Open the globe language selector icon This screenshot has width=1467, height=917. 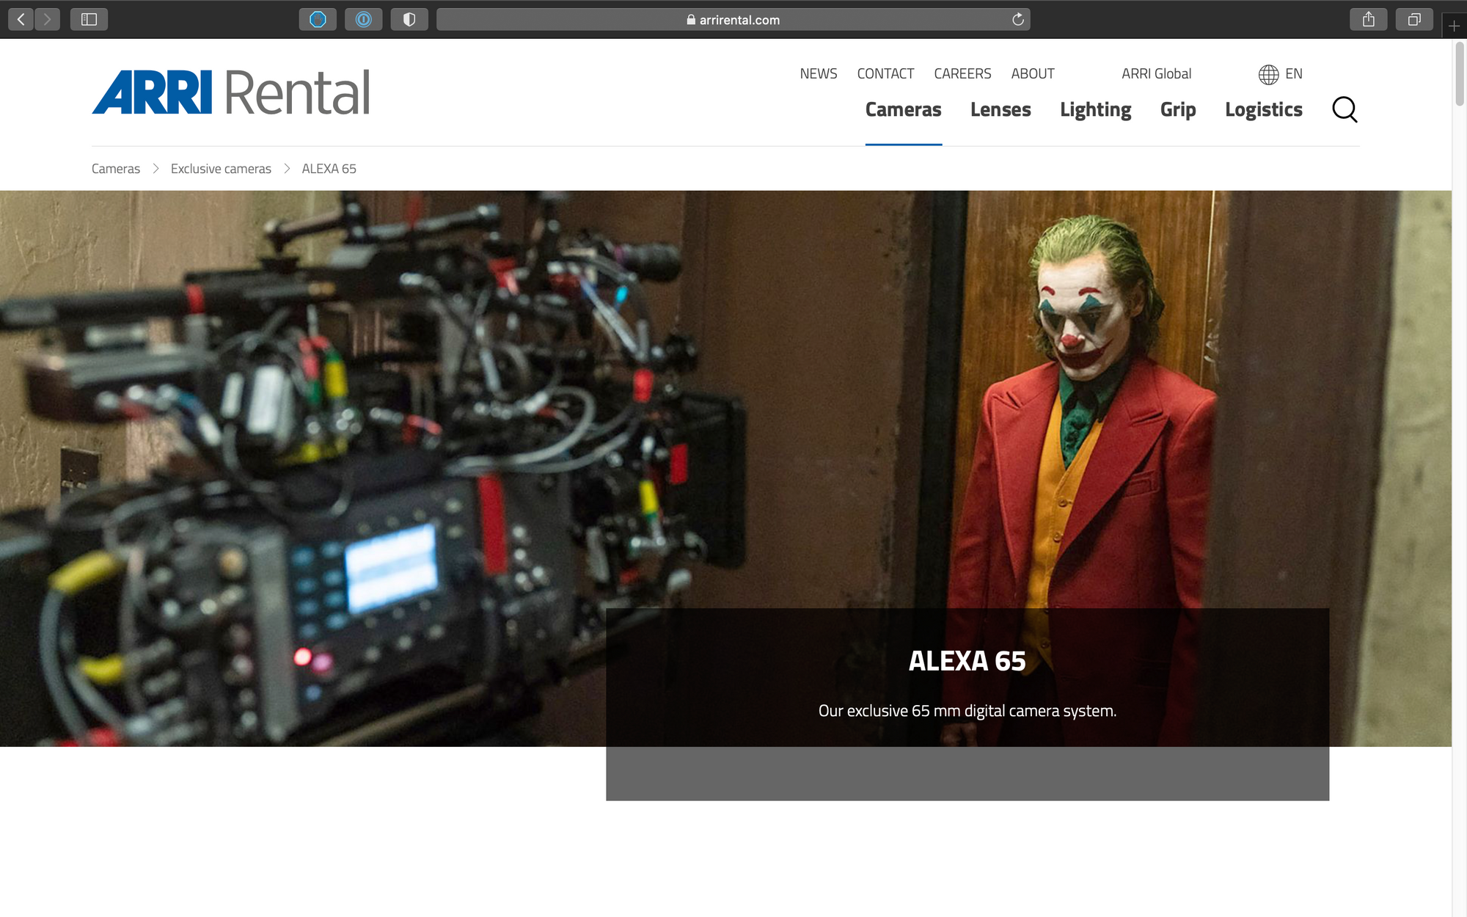coord(1268,74)
